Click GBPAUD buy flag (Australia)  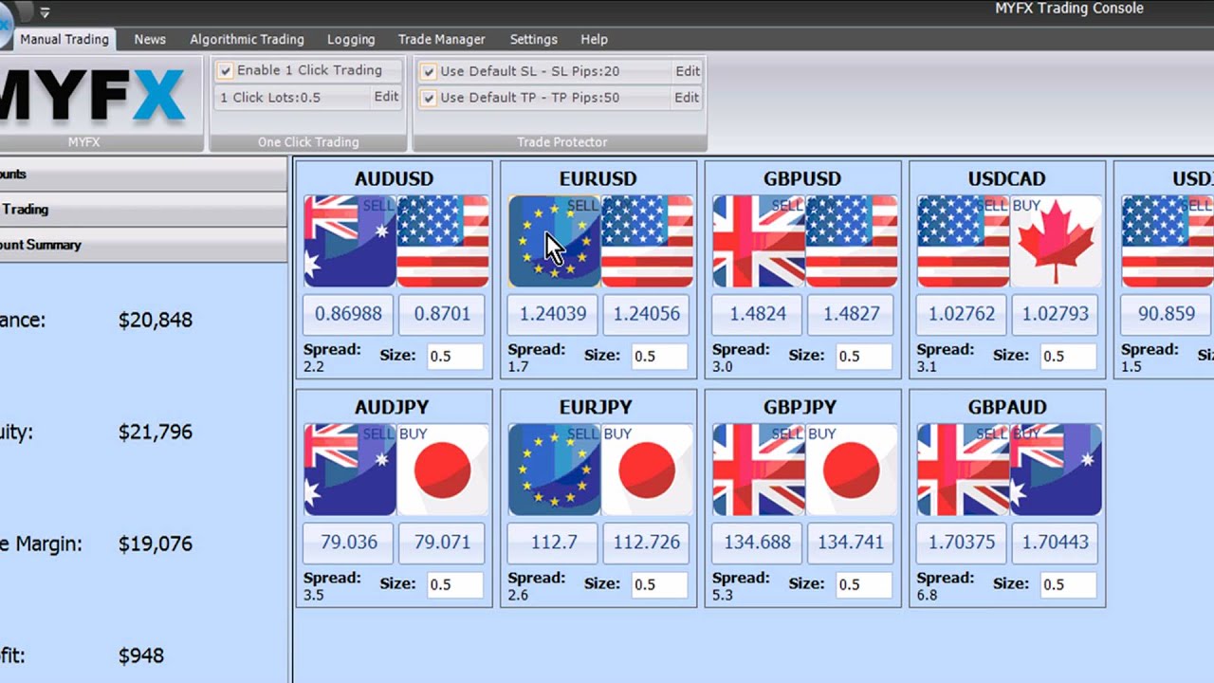pyautogui.click(x=1057, y=470)
